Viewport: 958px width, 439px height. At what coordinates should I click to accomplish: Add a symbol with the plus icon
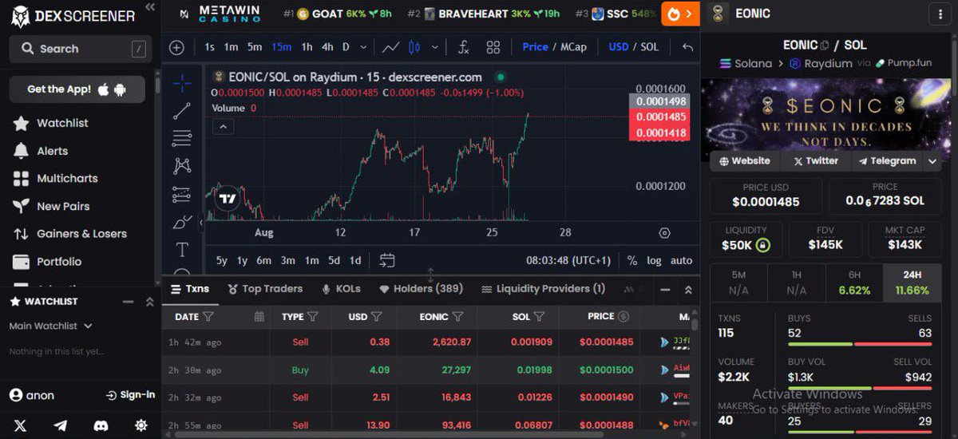[176, 47]
